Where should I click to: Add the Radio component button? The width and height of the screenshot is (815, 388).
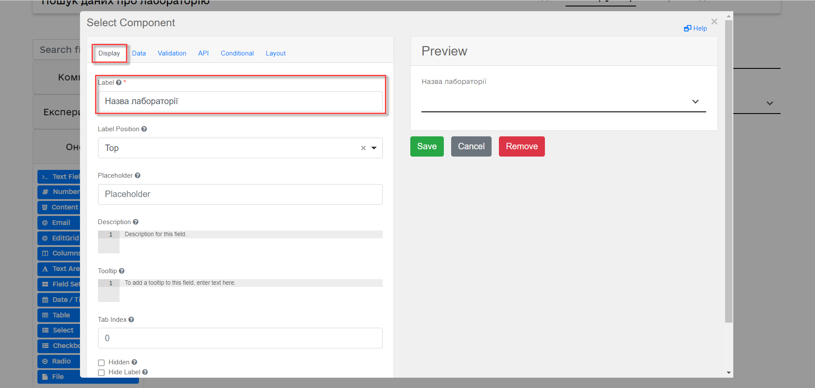(59, 361)
